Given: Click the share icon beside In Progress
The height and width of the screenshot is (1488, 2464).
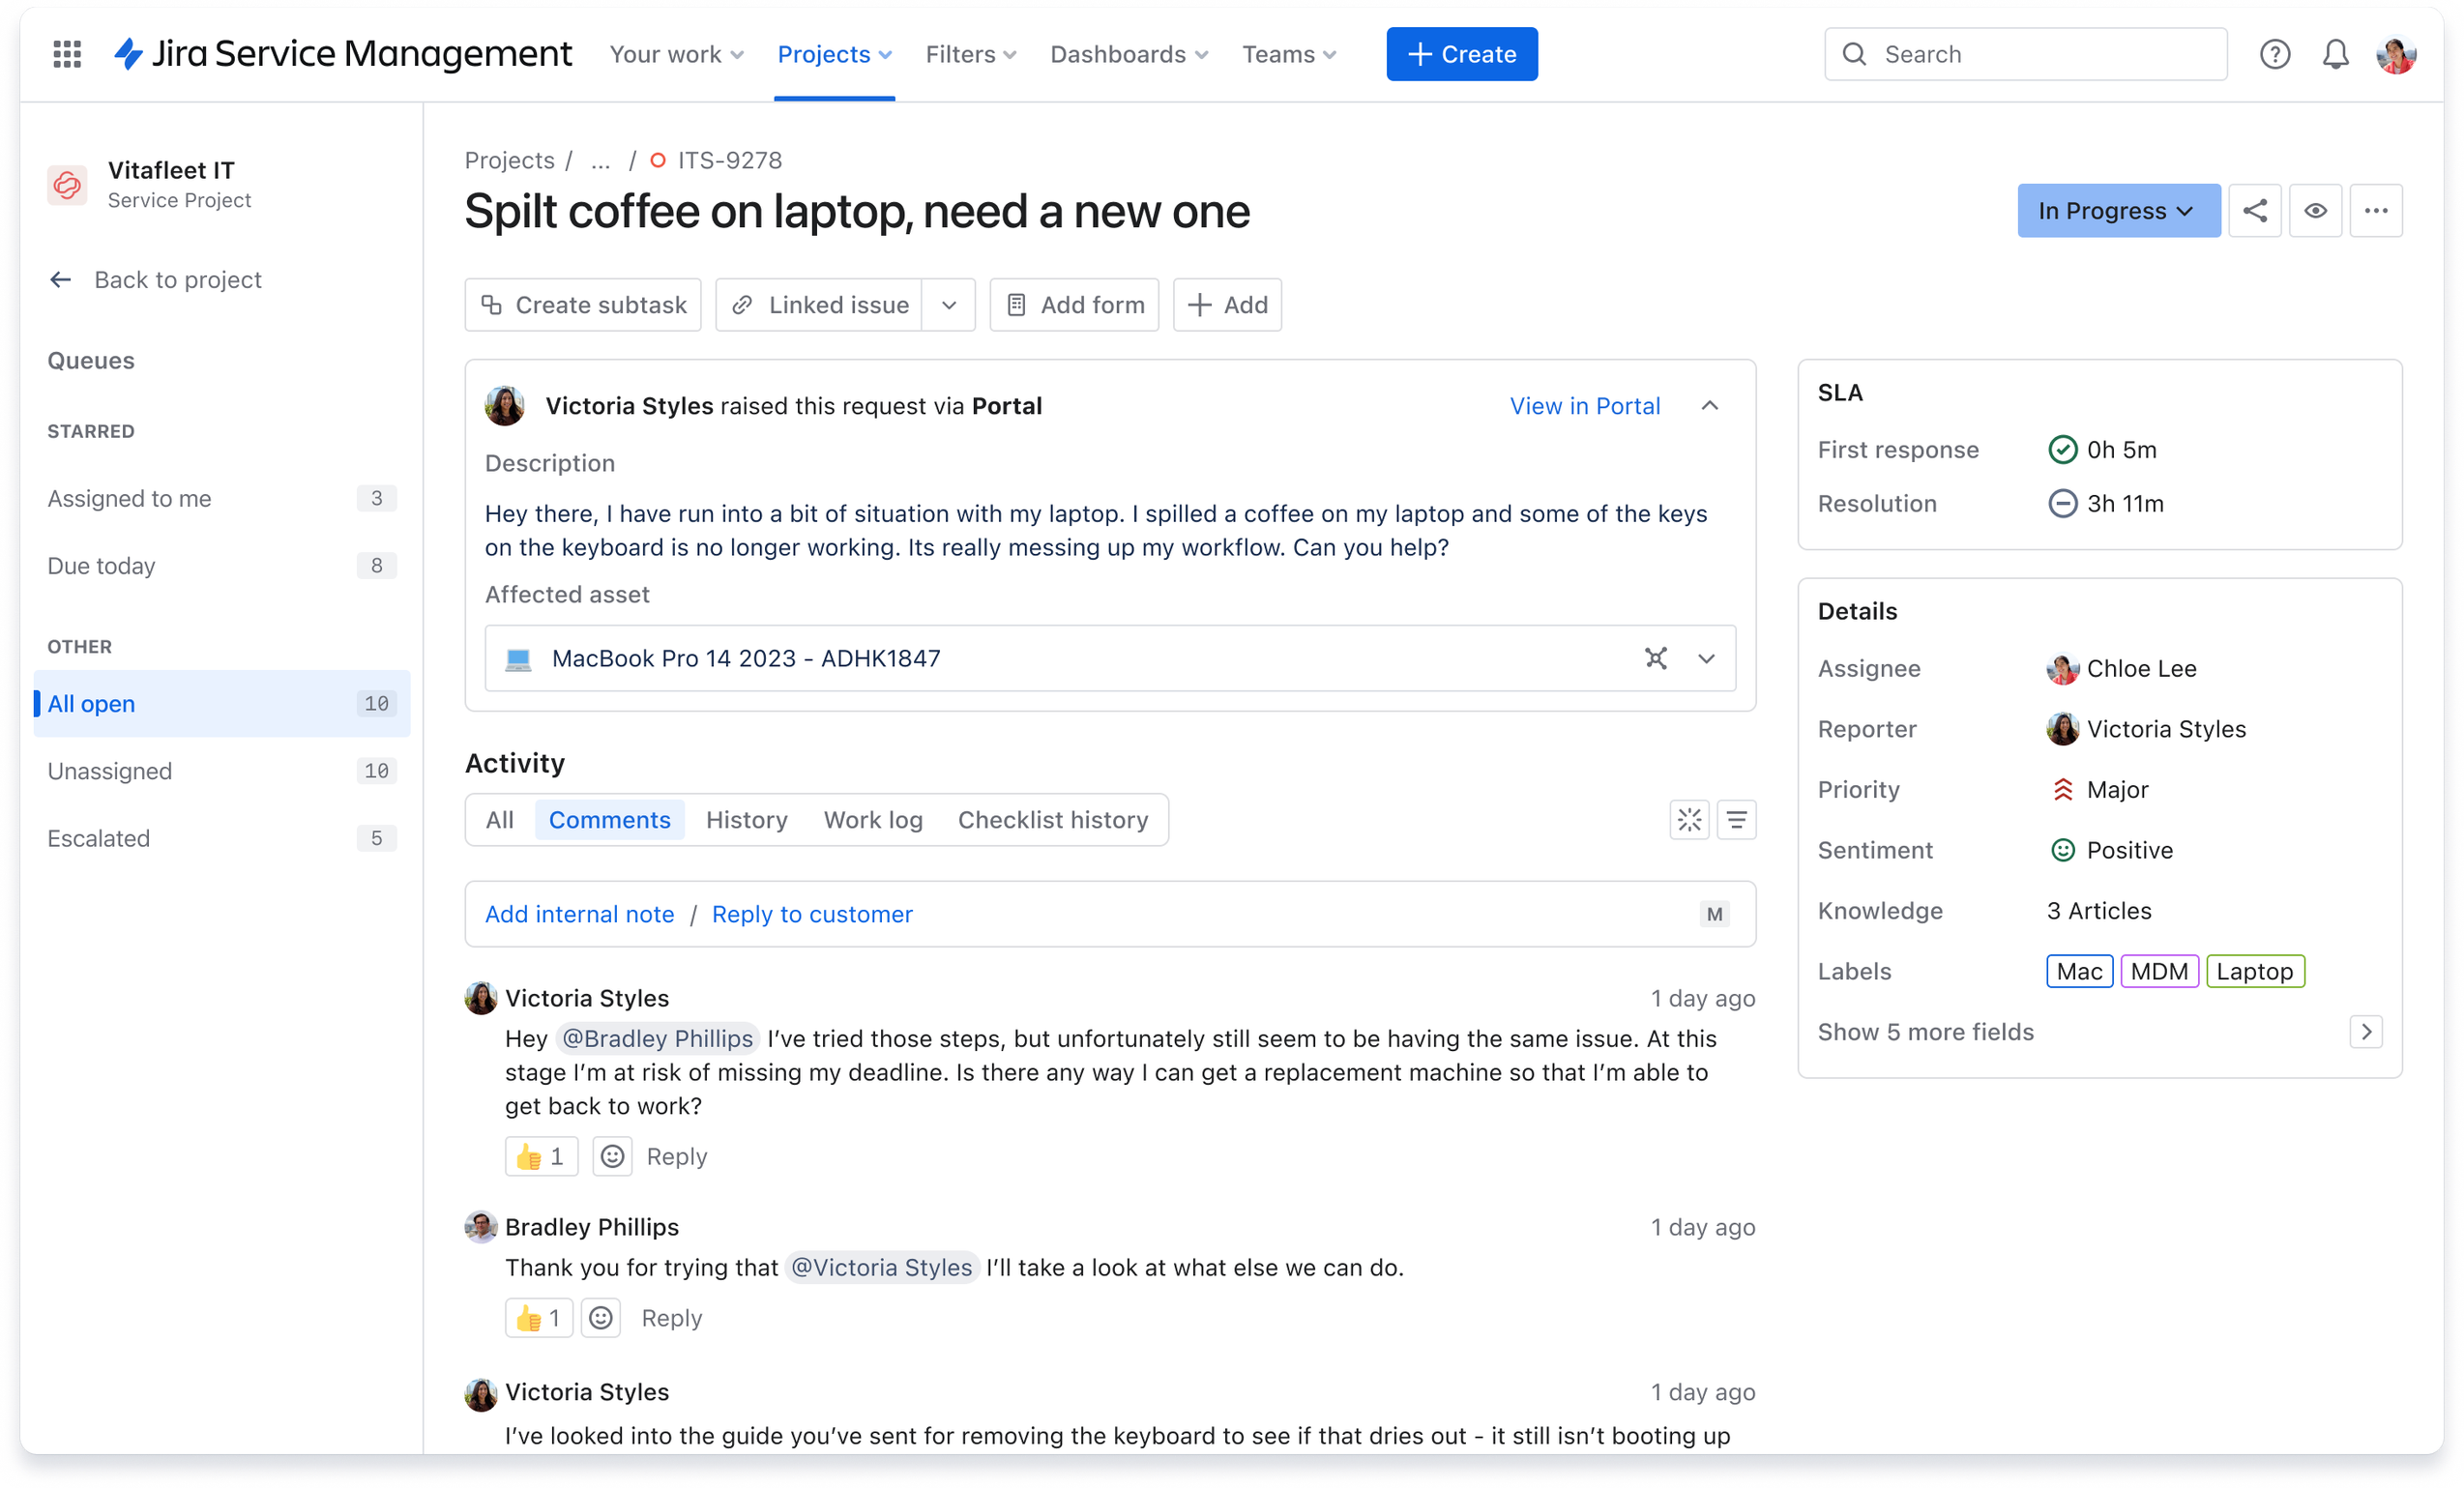Looking at the screenshot, I should click(x=2256, y=210).
